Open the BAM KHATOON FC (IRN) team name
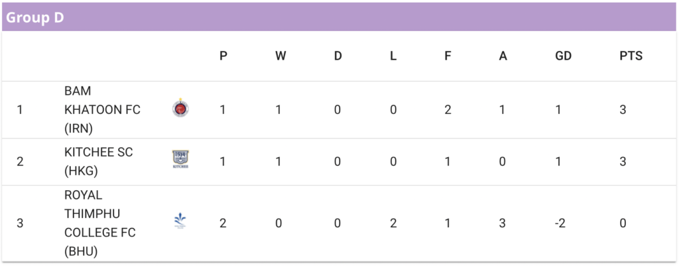 point(102,110)
